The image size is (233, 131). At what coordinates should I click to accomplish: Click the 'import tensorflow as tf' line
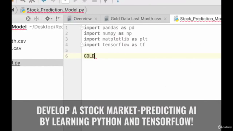114,45
